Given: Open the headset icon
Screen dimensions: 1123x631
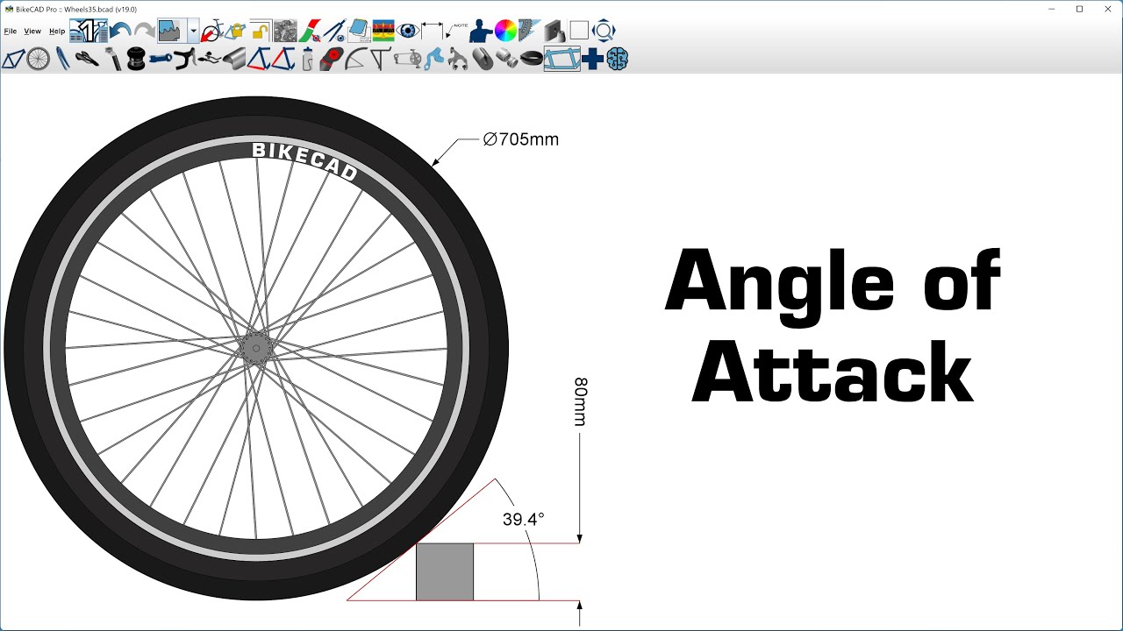Looking at the screenshot, I should tap(136, 59).
